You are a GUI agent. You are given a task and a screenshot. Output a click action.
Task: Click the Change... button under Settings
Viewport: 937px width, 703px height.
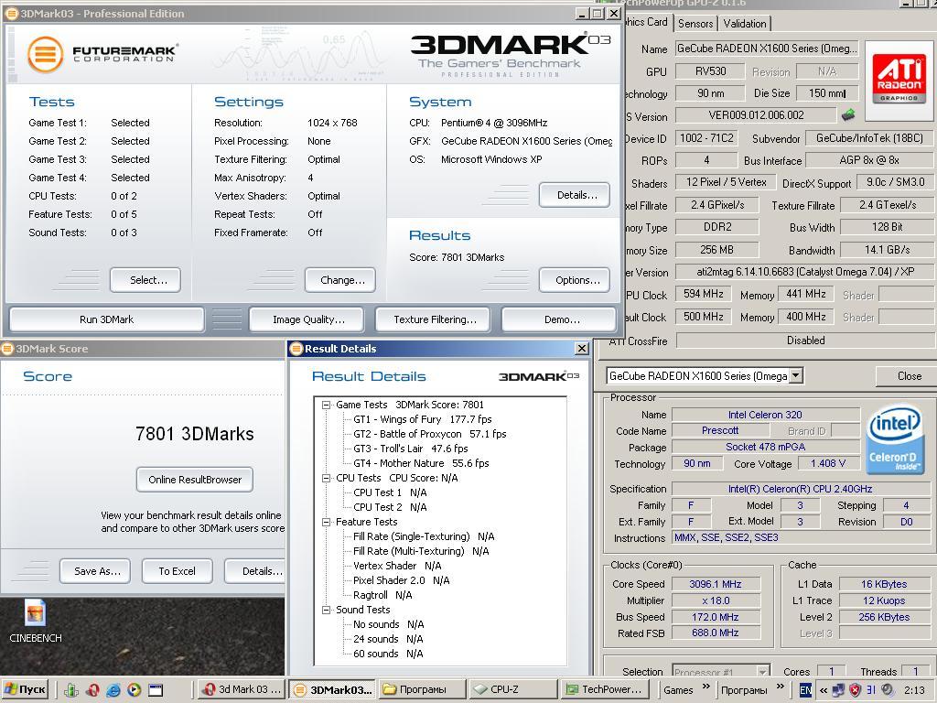coord(340,280)
